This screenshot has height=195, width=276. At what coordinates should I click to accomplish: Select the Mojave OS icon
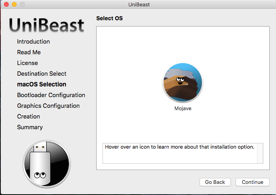pos(183,82)
